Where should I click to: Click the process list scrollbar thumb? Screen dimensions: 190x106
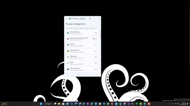pos(101,34)
